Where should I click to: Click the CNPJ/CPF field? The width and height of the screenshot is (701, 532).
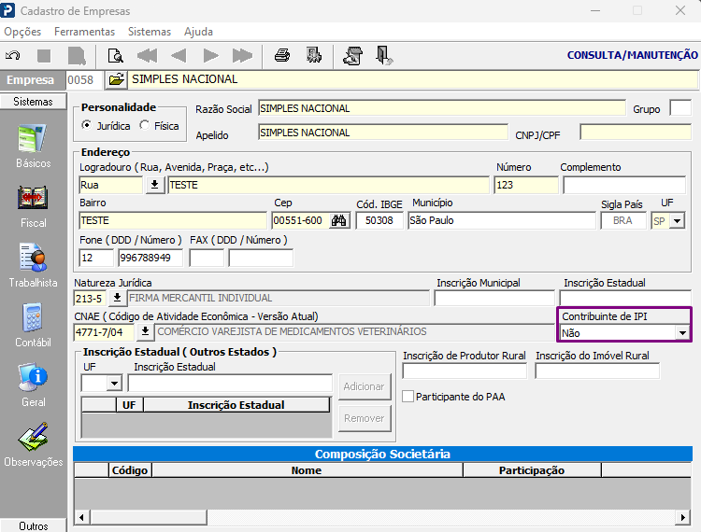coord(636,133)
